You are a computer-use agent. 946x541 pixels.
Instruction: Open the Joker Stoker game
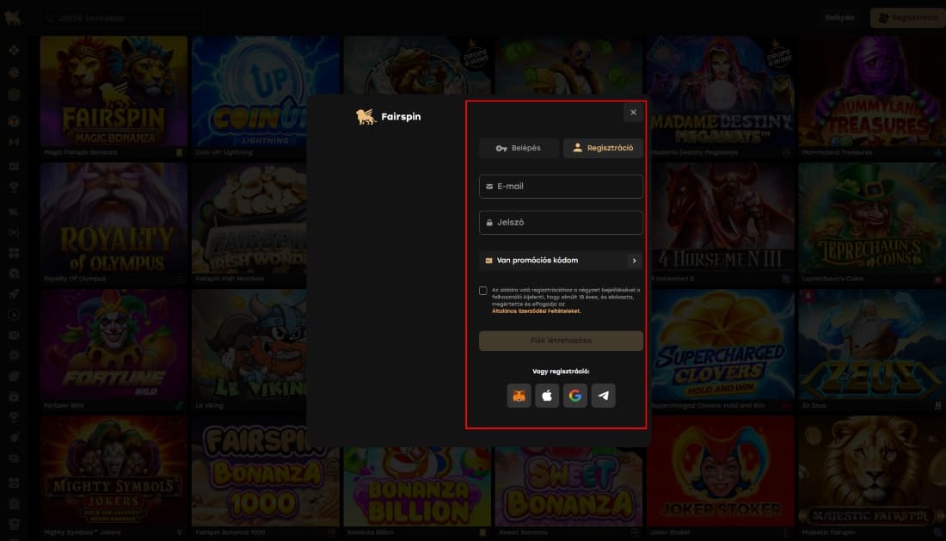[721, 471]
